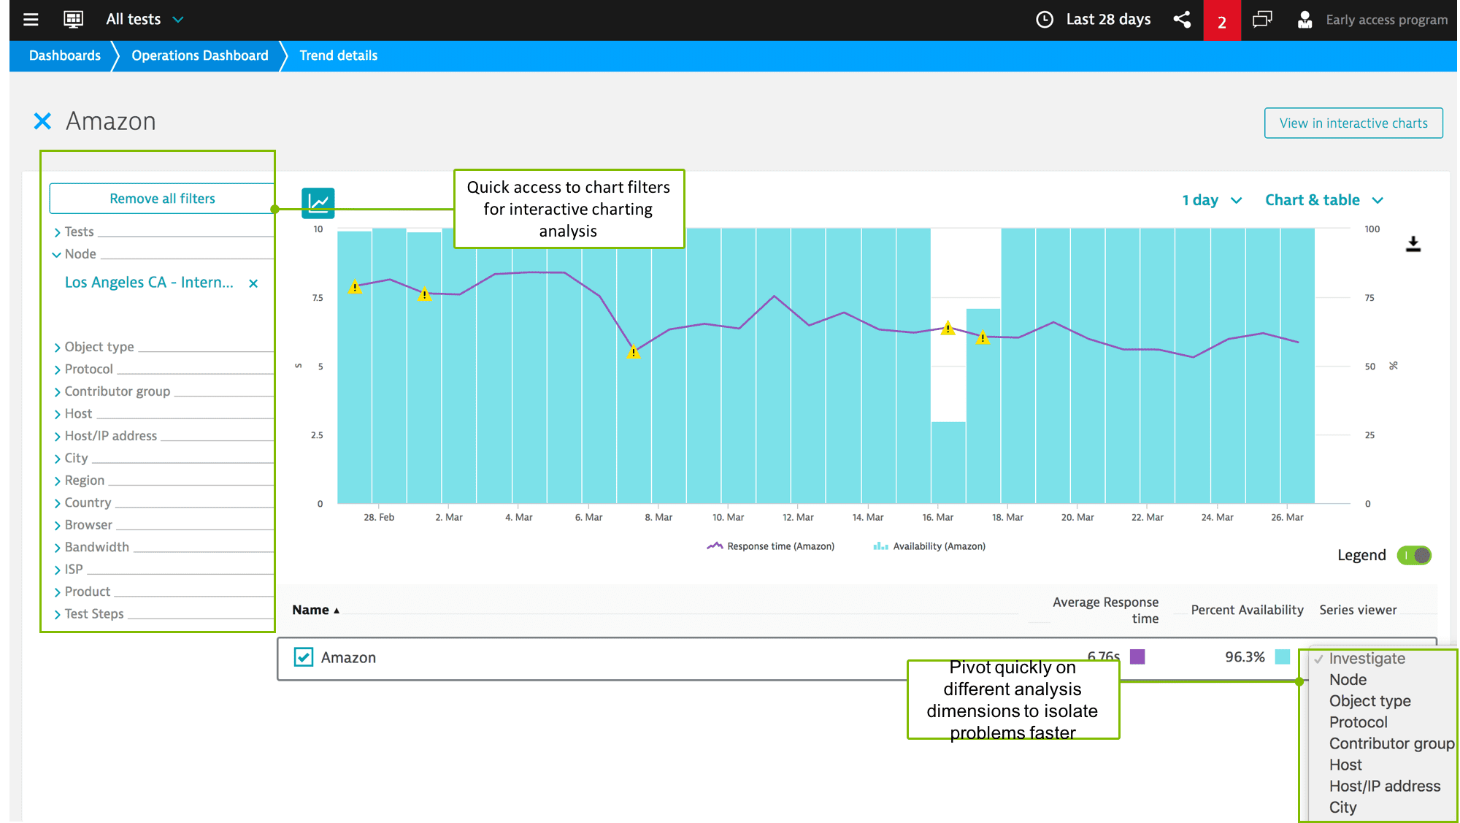Open the Chart & table view dropdown

(1323, 200)
